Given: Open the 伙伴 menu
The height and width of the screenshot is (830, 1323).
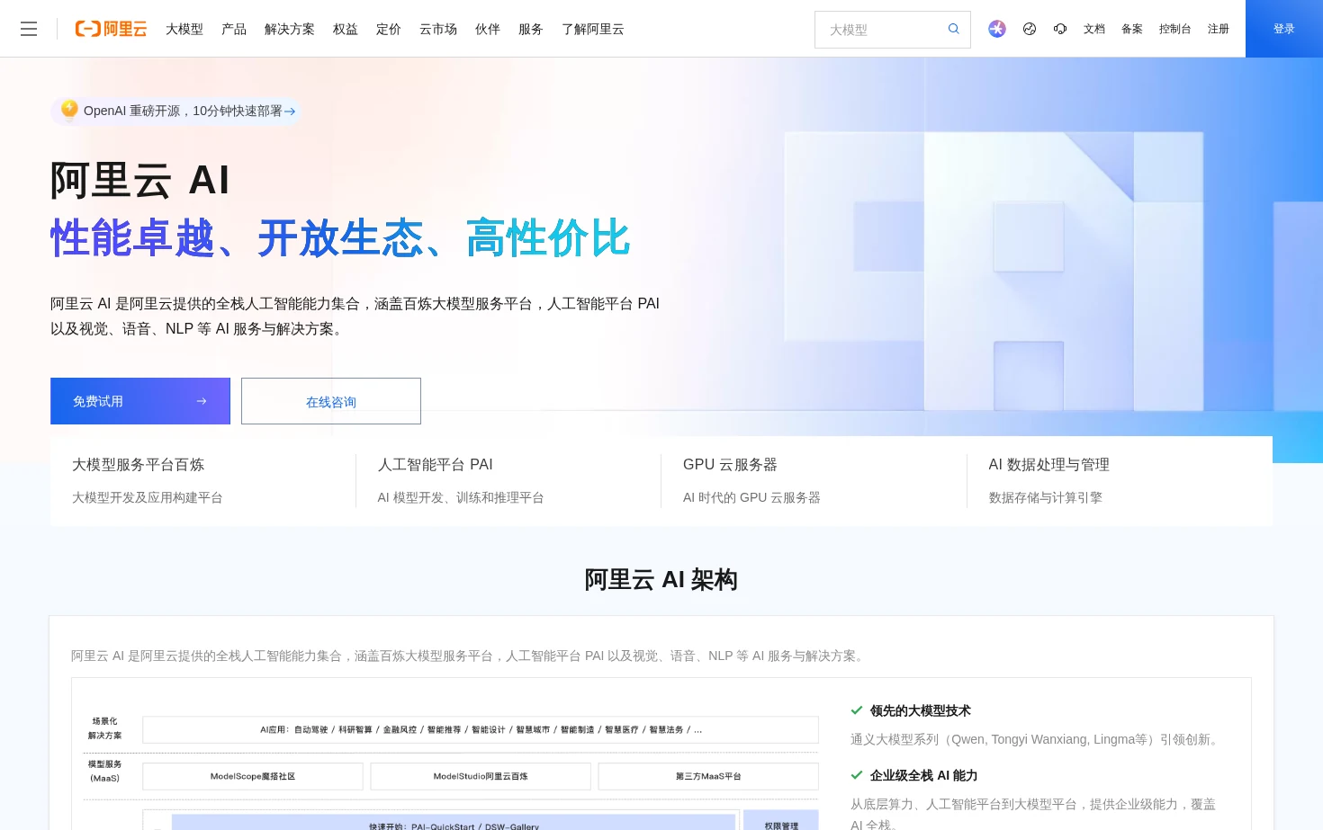Looking at the screenshot, I should (488, 29).
